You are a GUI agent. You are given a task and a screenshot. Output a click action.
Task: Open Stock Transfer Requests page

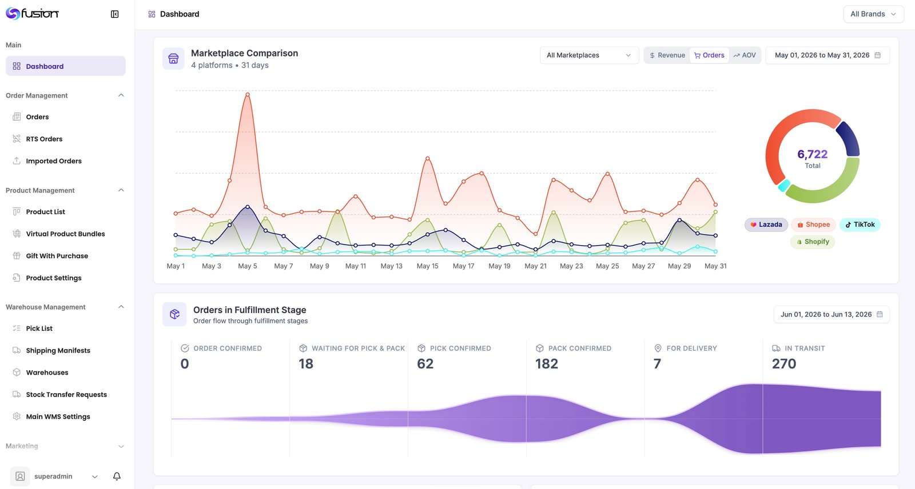[66, 394]
